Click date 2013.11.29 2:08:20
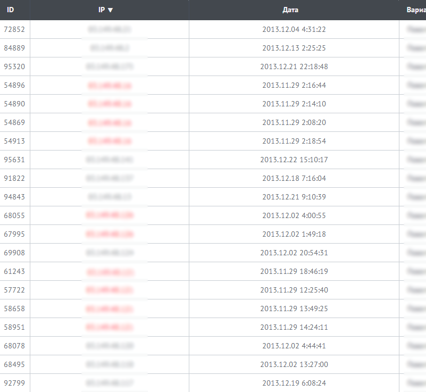This screenshot has height=392, width=426. click(x=294, y=122)
